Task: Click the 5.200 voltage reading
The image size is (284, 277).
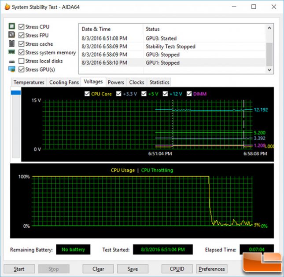Action: pyautogui.click(x=259, y=133)
